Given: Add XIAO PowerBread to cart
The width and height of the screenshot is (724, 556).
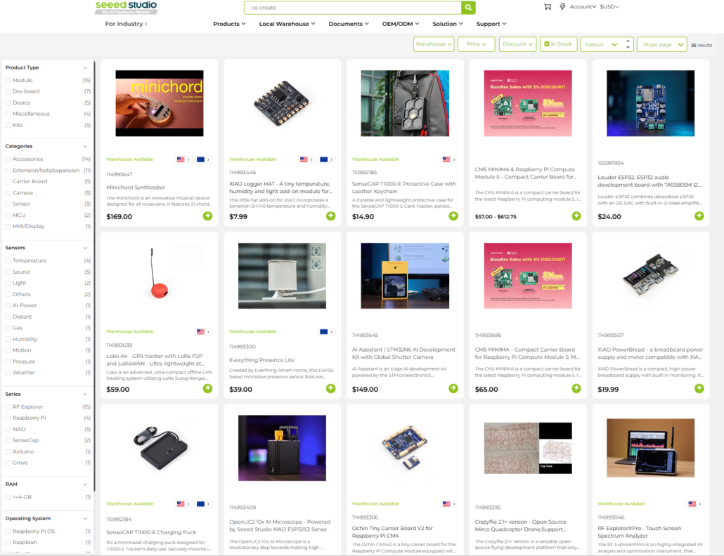Looking at the screenshot, I should (x=699, y=388).
